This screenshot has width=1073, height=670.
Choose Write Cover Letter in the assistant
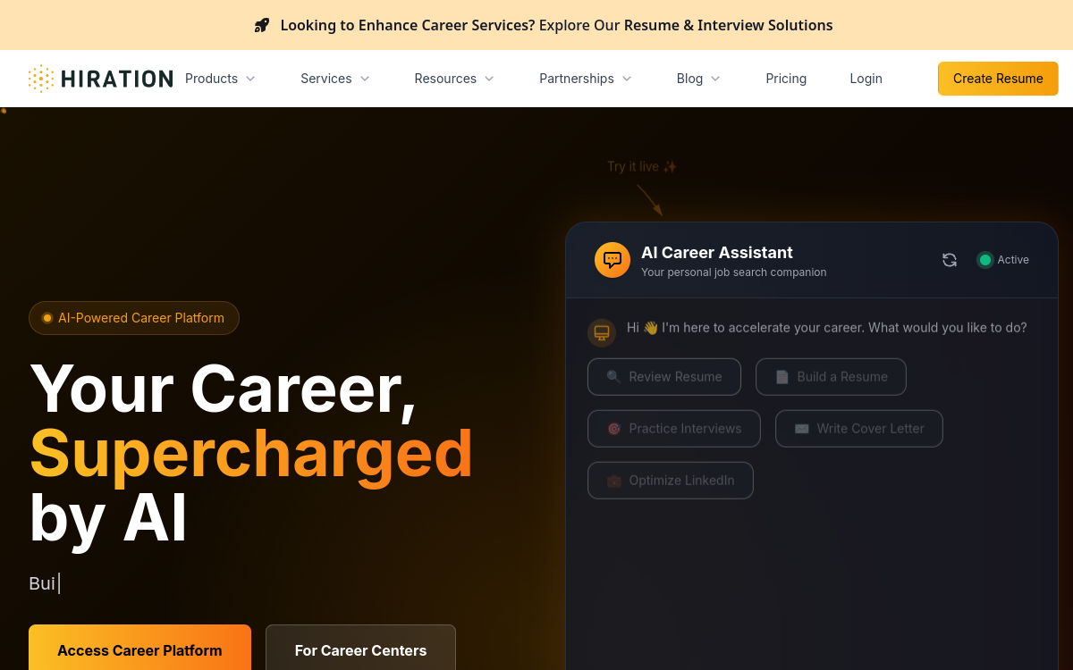pyautogui.click(x=859, y=429)
